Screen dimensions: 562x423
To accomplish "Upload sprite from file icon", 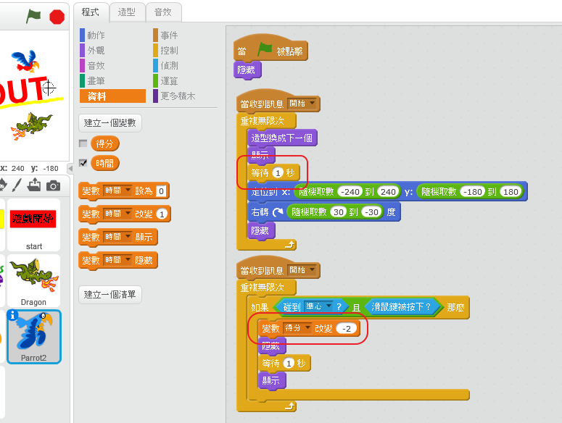I will click(x=34, y=185).
